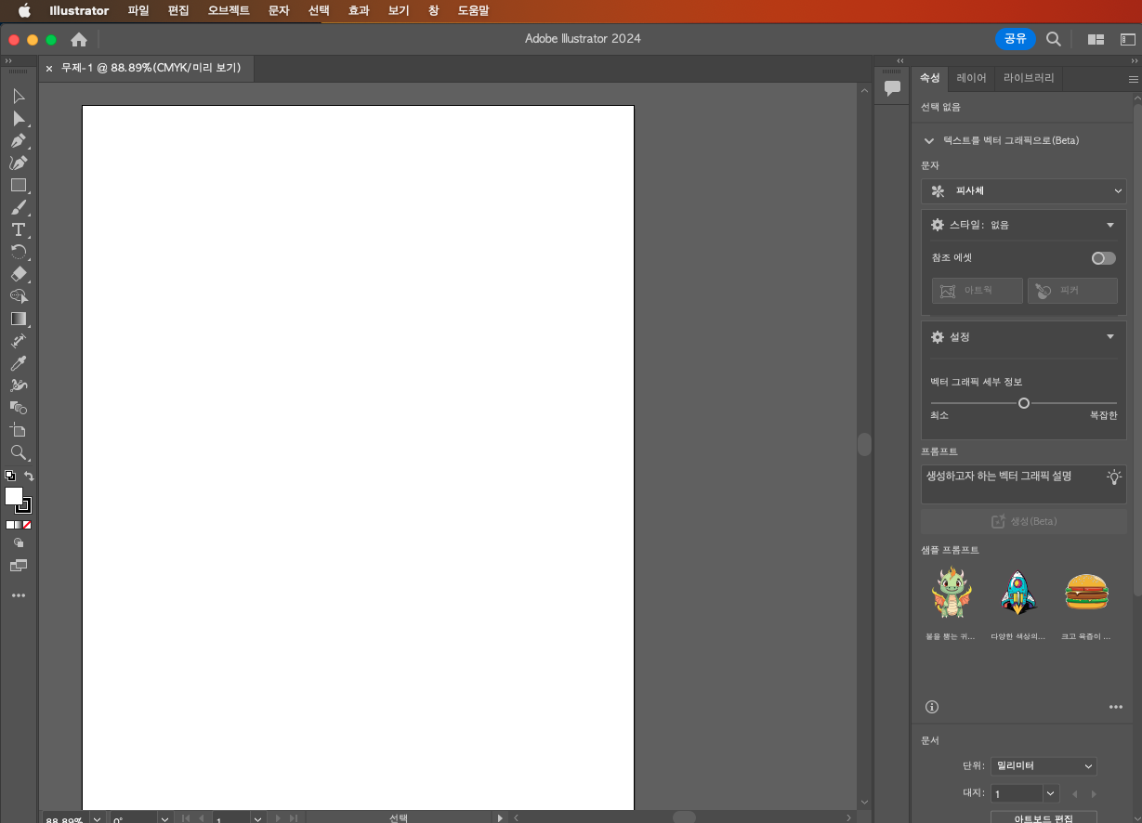Select the Eyedropper tool
Screen dimensions: 1142x823
(x=19, y=363)
